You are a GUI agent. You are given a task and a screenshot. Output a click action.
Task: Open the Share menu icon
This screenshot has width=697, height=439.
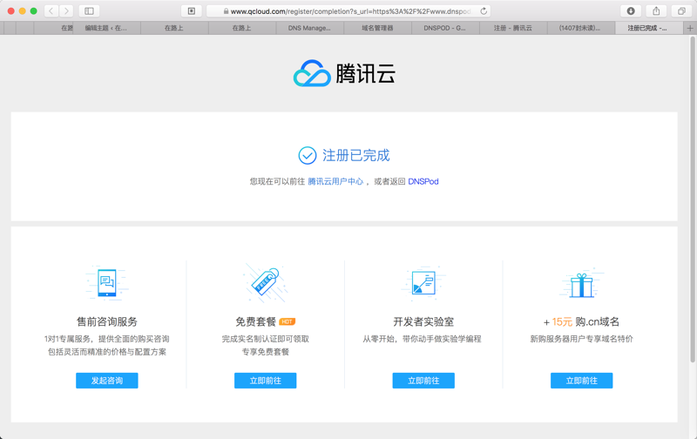[x=656, y=11]
